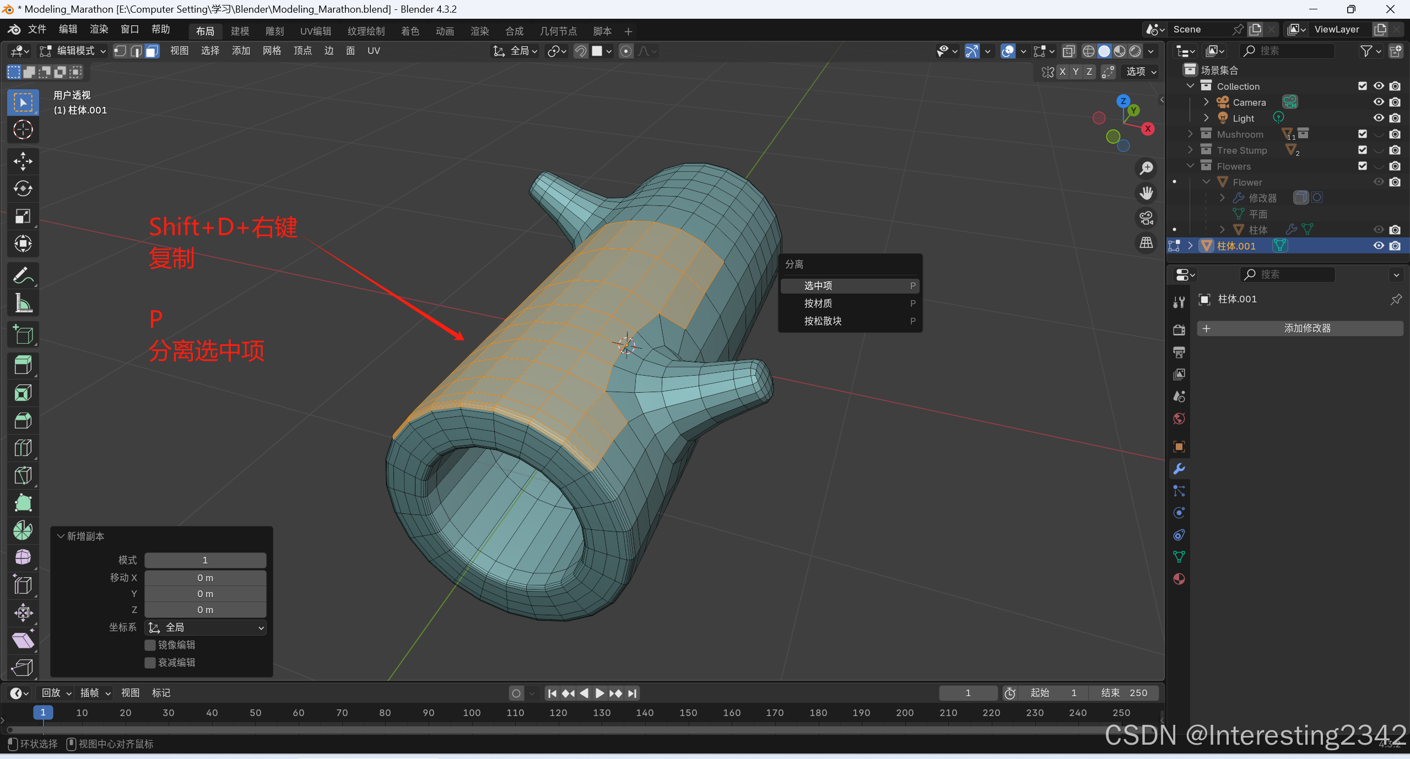This screenshot has width=1410, height=759.
Task: Select the Annotate pencil tool
Action: [x=23, y=275]
